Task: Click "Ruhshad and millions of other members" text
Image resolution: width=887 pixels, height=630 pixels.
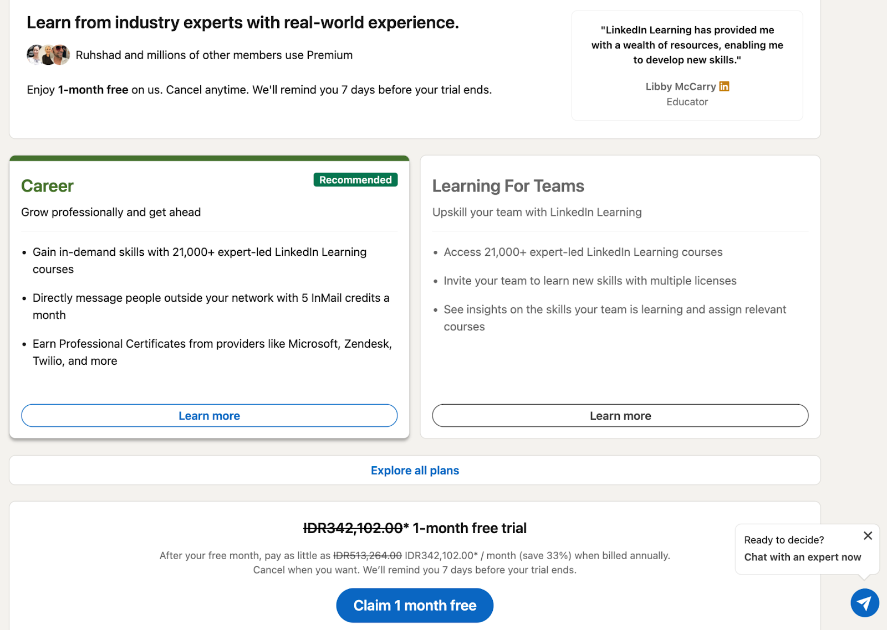Action: click(x=214, y=55)
